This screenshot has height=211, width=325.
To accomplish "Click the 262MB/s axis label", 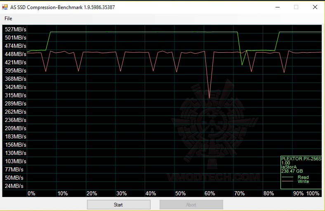I will [16, 112].
